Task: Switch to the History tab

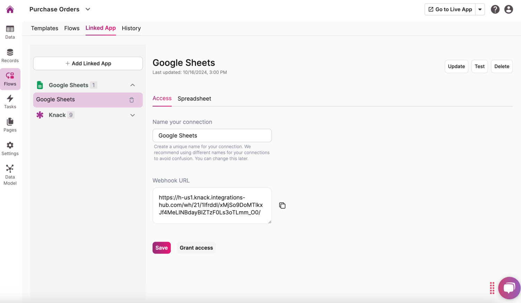Action: point(131,28)
